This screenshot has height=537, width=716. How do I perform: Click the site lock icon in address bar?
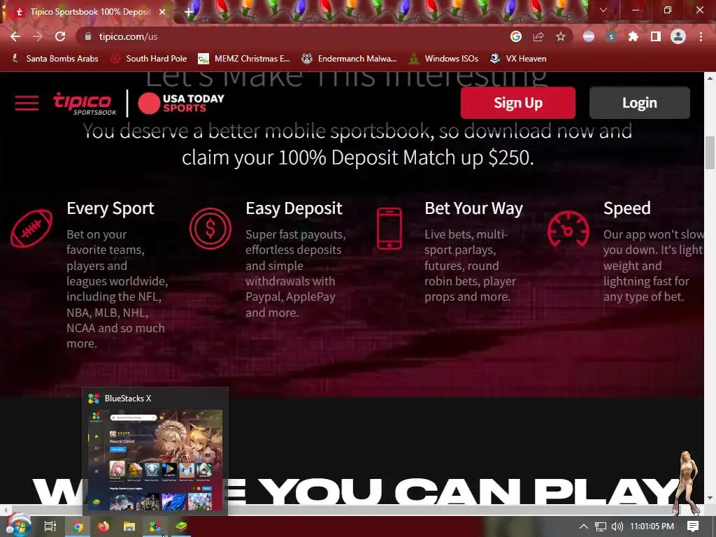88,36
